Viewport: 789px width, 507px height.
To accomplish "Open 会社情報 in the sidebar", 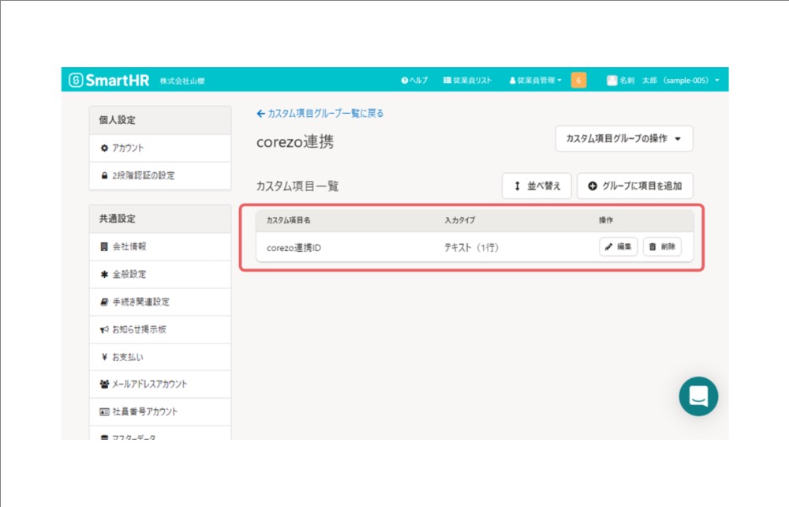I will pyautogui.click(x=160, y=246).
